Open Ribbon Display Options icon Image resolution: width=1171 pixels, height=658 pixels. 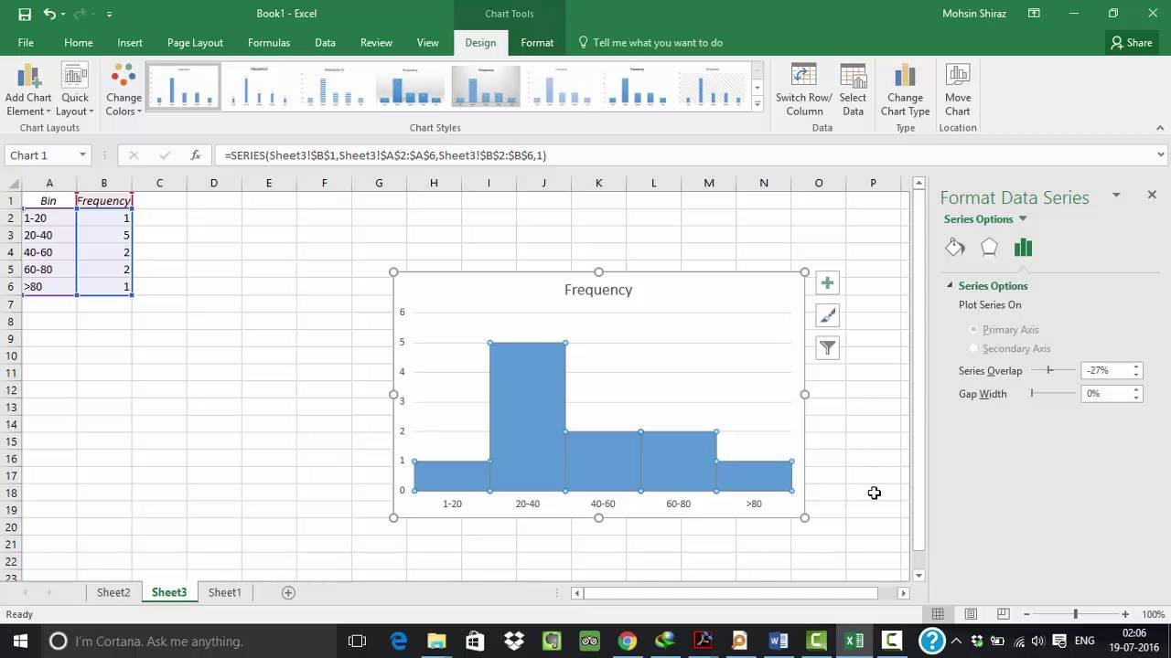[1034, 14]
